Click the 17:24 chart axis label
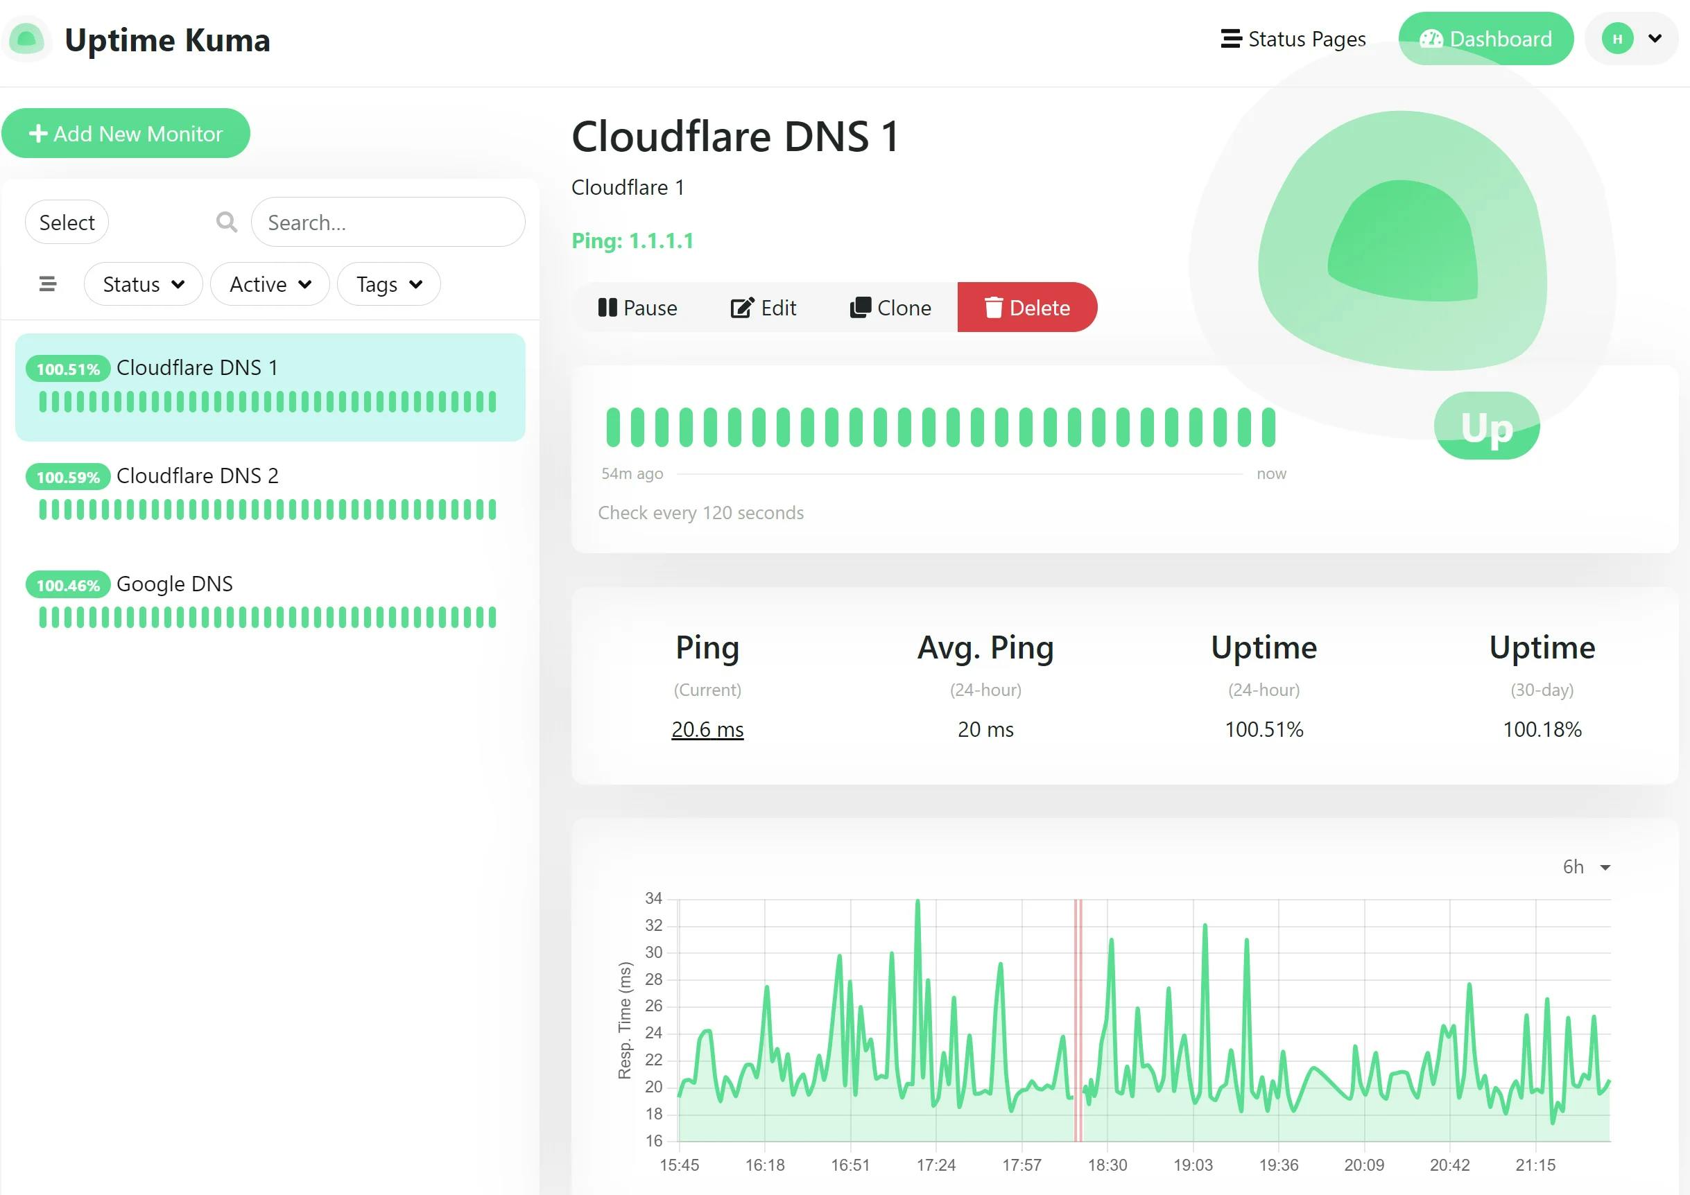Image resolution: width=1690 pixels, height=1195 pixels. 935,1165
